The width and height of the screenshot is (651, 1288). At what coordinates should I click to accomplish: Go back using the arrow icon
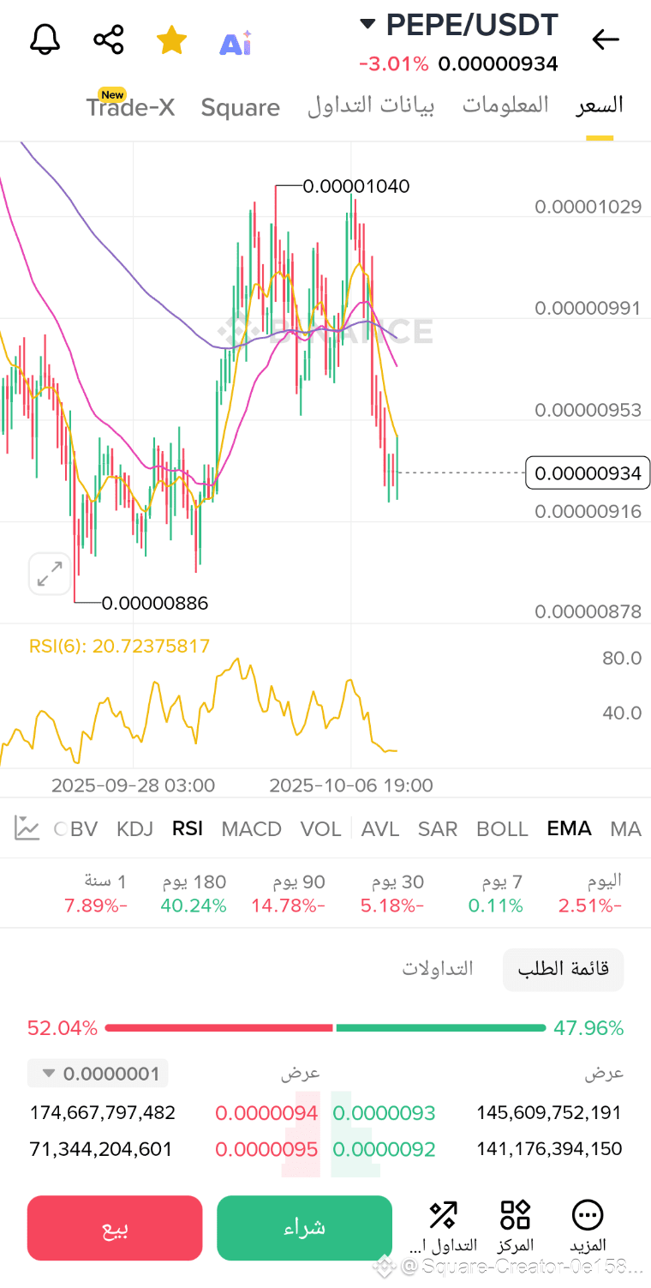pos(606,39)
